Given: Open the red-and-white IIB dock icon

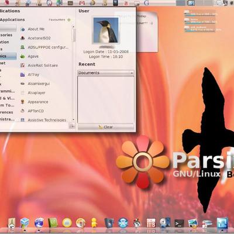Looking at the screenshot, I should click(x=151, y=223).
